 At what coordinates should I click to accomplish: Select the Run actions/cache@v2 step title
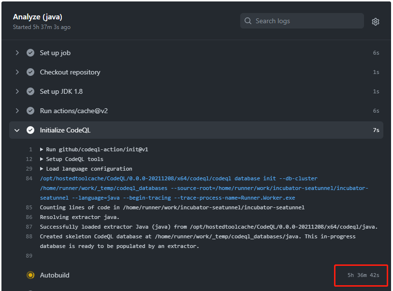[x=73, y=111]
